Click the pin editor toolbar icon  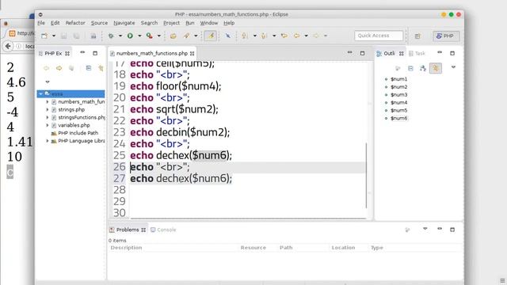228,36
